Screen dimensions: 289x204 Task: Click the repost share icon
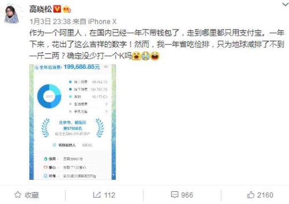pos(97,195)
